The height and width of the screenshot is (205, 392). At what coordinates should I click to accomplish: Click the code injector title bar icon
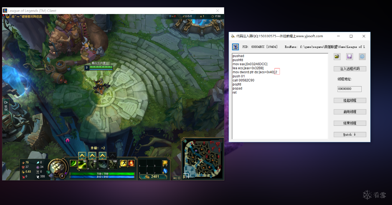233,36
